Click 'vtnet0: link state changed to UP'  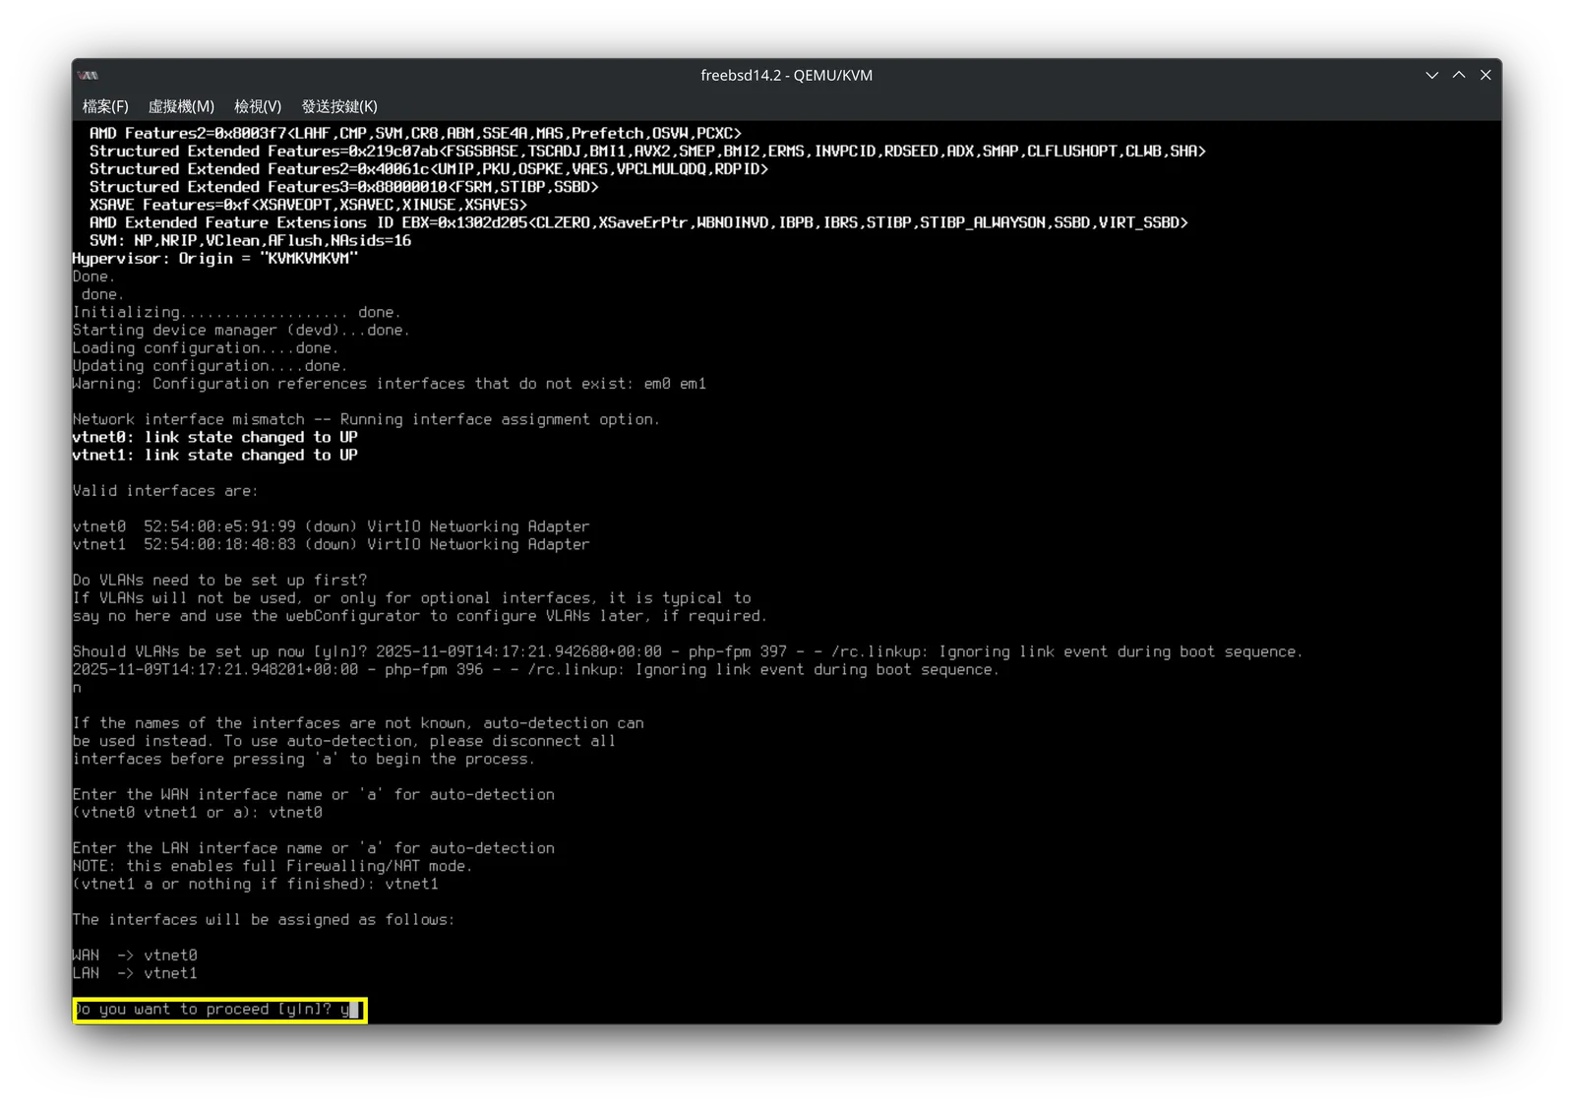click(x=215, y=437)
